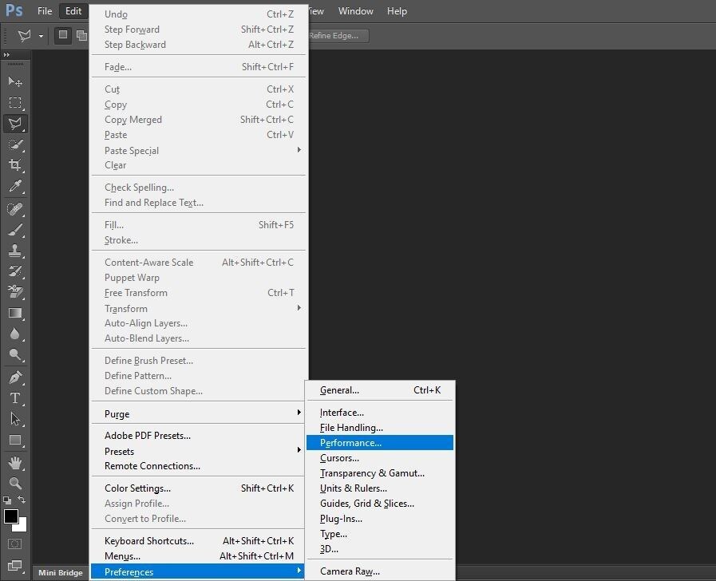
Task: Choose Add to selection mode
Action: coord(81,35)
